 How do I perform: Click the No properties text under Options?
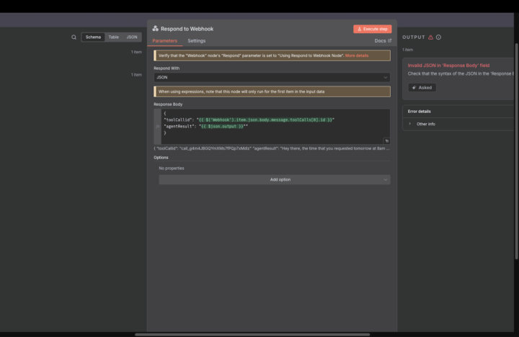[172, 168]
